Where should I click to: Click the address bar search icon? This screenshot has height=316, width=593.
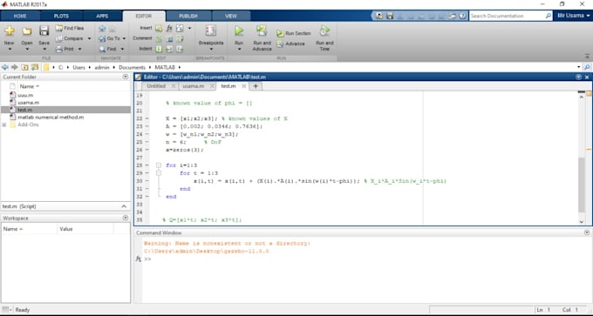pyautogui.click(x=587, y=67)
